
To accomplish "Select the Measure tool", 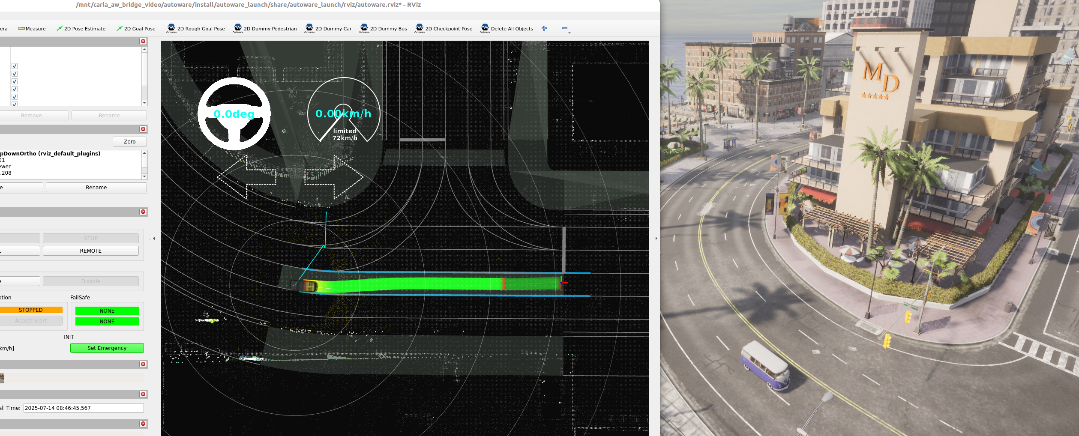I will coord(32,29).
